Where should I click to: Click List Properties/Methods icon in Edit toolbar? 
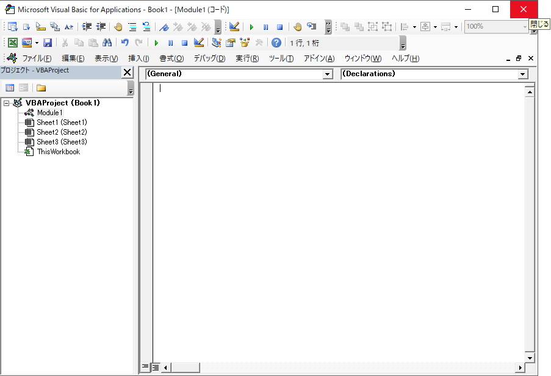(x=13, y=27)
